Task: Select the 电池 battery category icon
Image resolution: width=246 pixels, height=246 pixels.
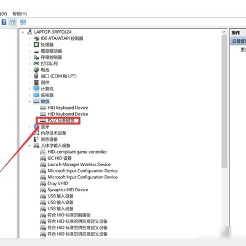Action: click(36, 69)
